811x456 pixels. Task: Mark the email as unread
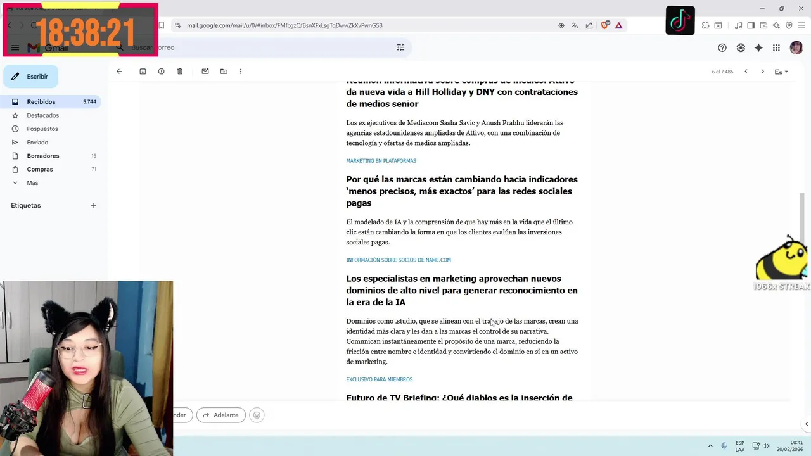coord(205,72)
